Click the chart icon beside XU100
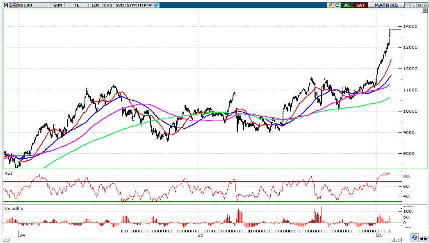Viewport: 429px width, 243px height. click(13, 5)
